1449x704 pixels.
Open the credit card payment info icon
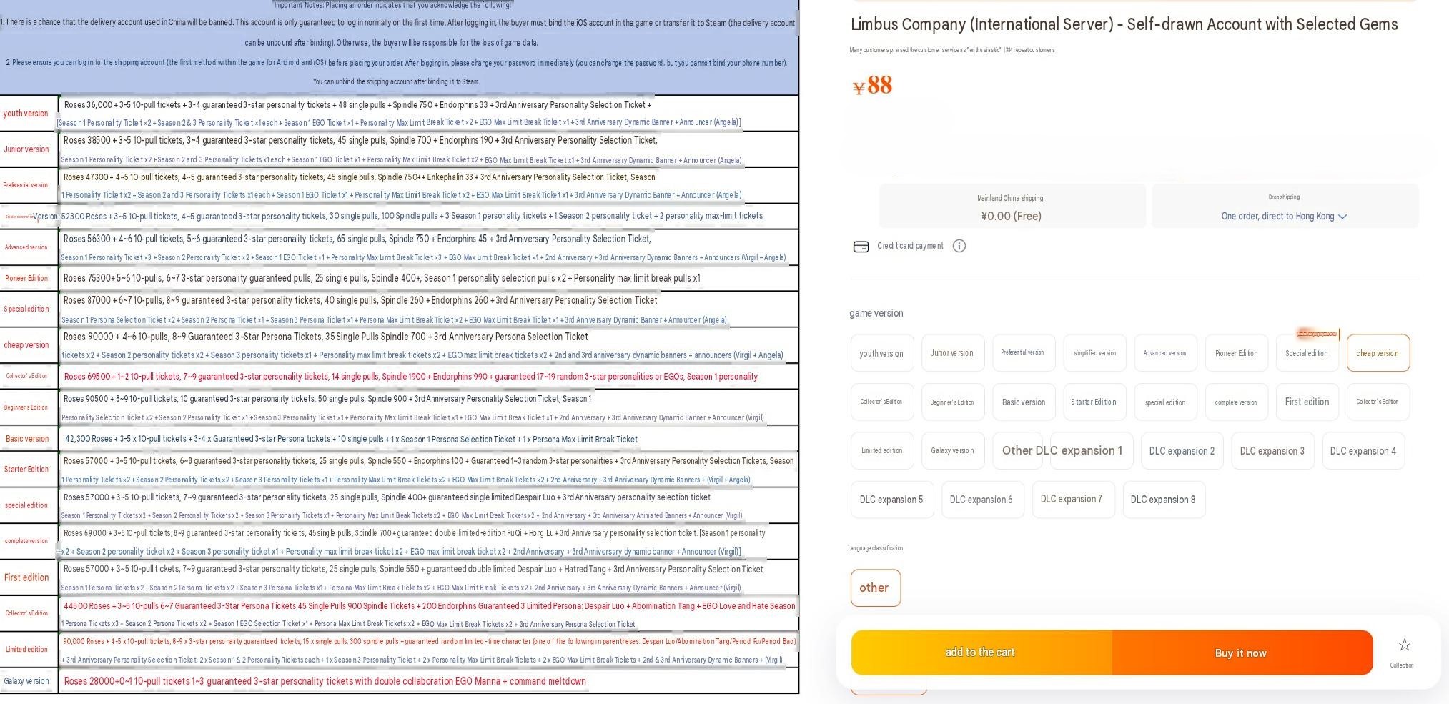(959, 246)
